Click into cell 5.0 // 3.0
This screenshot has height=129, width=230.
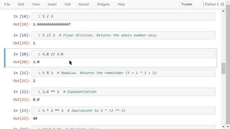point(123,54)
